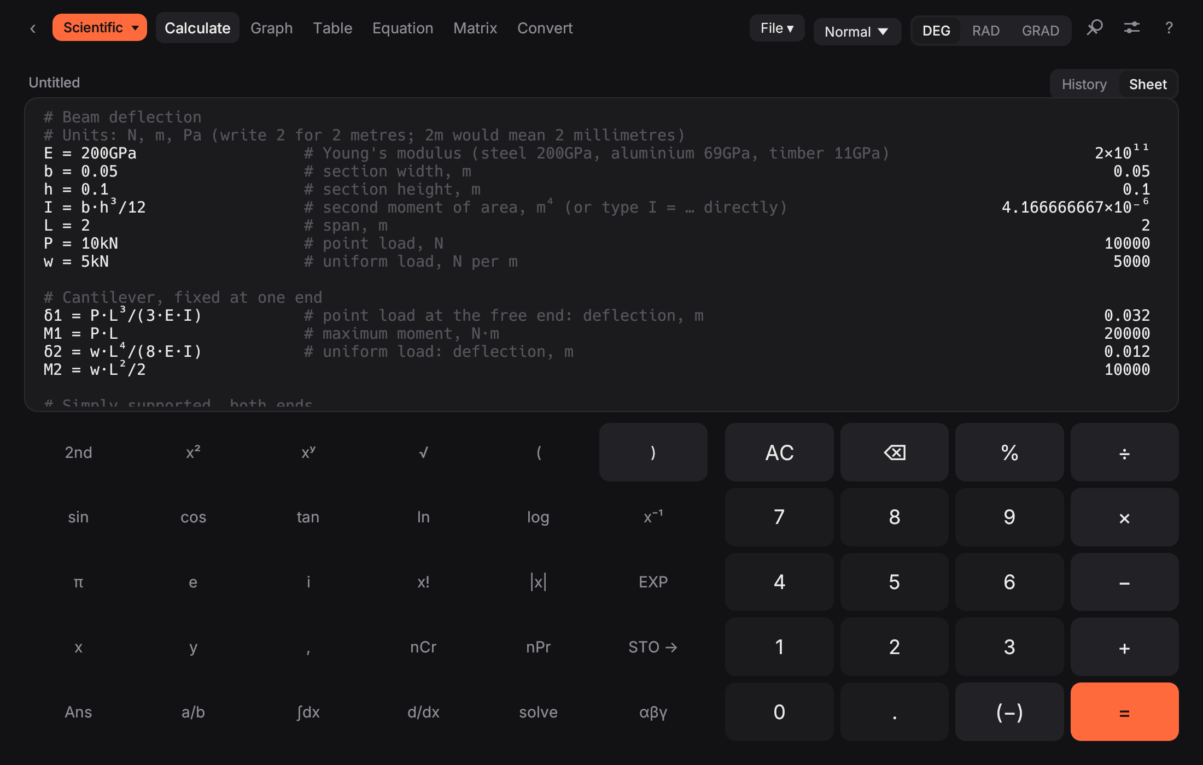
Task: Tap the divide operator key
Action: tap(1124, 452)
